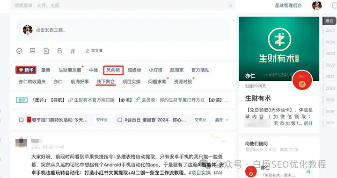This screenshot has height=178, width=337.
Task: Select the 精华 tab
Action: [26, 70]
